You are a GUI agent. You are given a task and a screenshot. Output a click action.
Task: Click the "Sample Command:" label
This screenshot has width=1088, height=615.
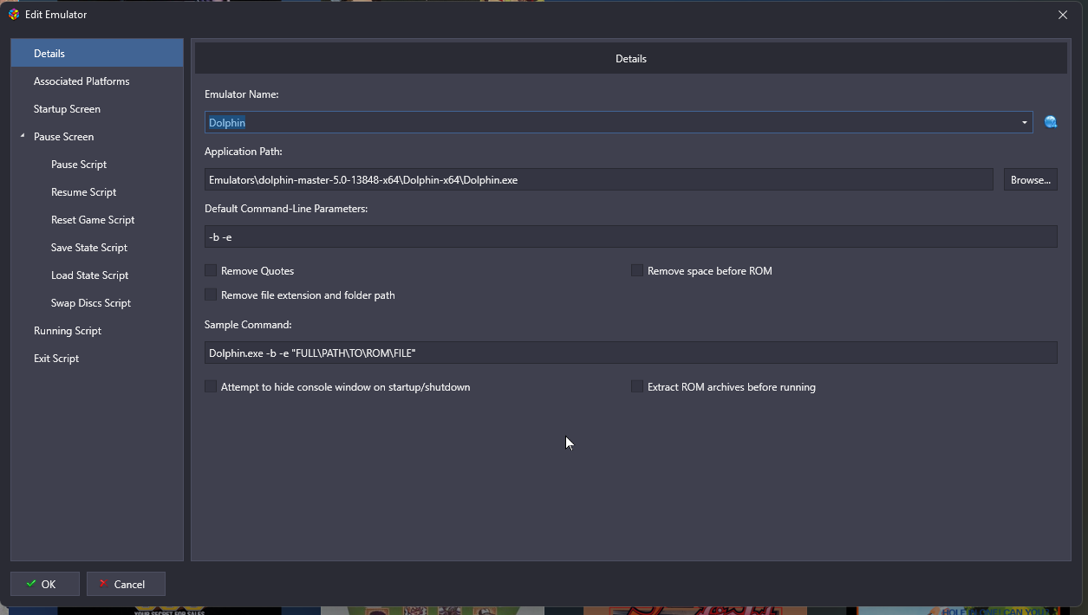(x=248, y=325)
